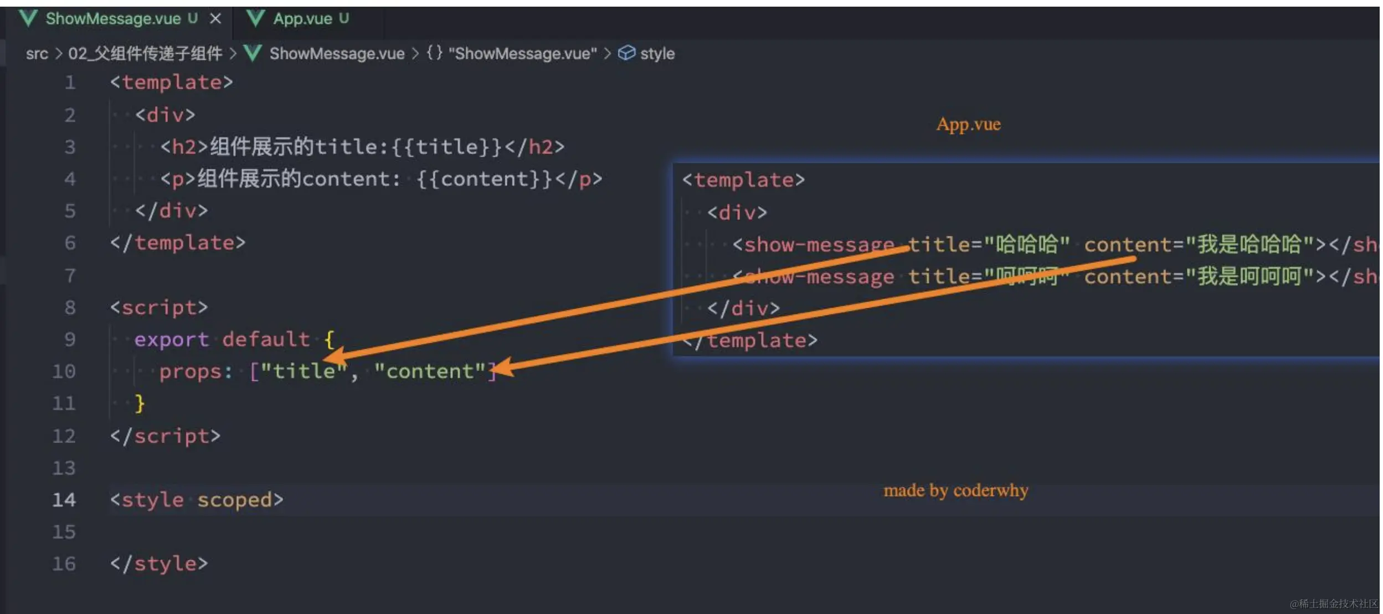Click </div> in the App.vue snippet
Image resolution: width=1383 pixels, height=614 pixels.
[x=743, y=308]
